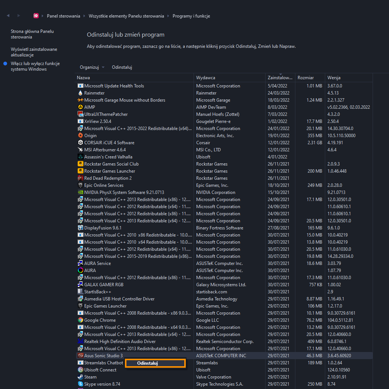Image resolution: width=389 pixels, height=389 pixels.
Task: Click the Origin orange icon
Action: (80, 136)
